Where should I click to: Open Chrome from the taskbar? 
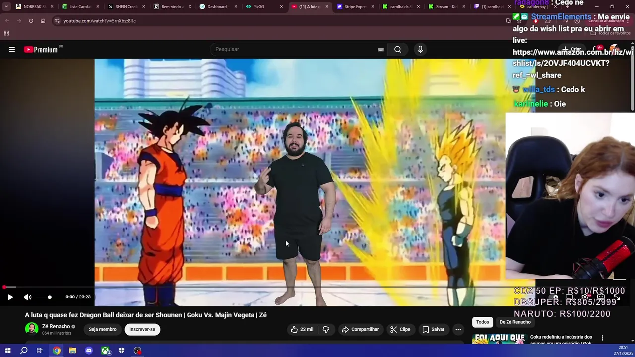click(x=57, y=351)
